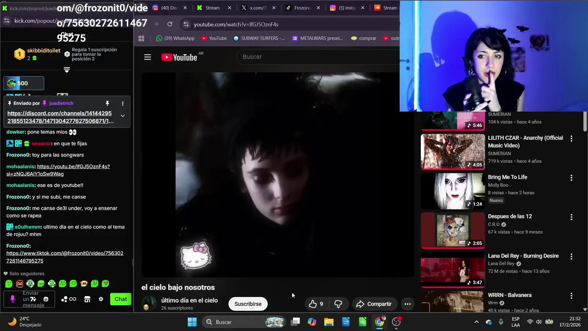Screen dimensions: 588x331
Task: Open the Kick chat settings gear
Action: [x=101, y=299]
